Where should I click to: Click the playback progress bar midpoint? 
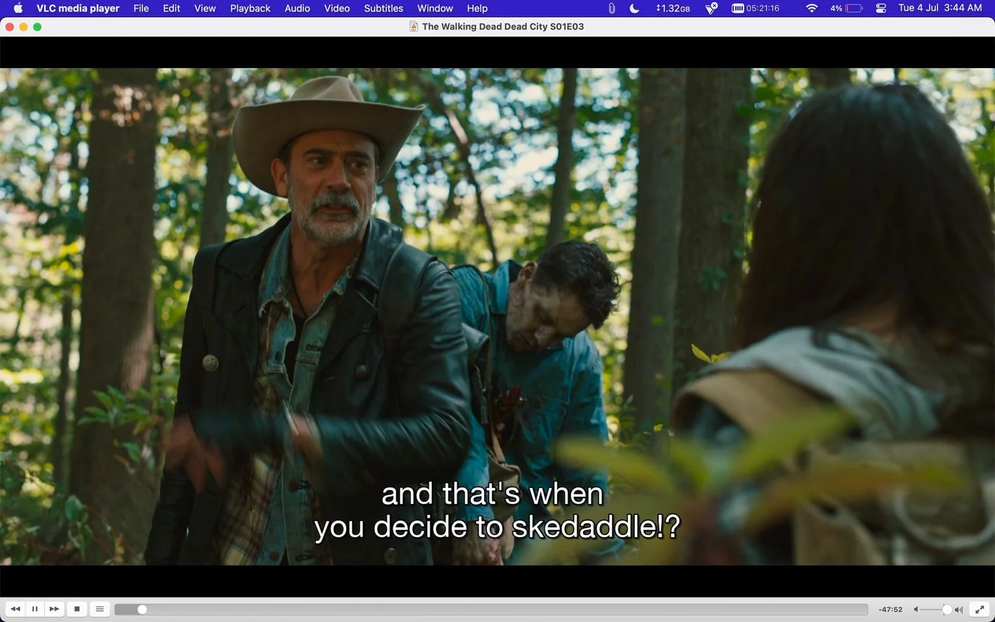491,610
